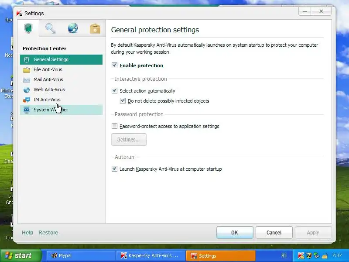Open File Anti-Virus settings
This screenshot has height=262, width=349.
pos(61,69)
